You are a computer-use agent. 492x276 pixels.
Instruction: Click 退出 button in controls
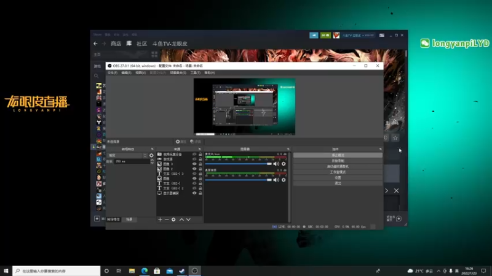pyautogui.click(x=338, y=183)
